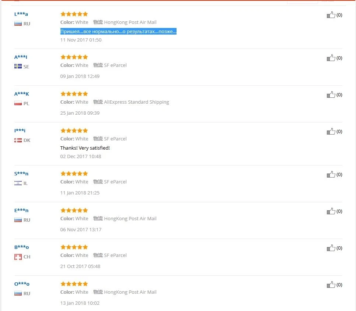The image size is (356, 311).
Task: Click thumbs-up icon on S***n's review
Action: [331, 175]
